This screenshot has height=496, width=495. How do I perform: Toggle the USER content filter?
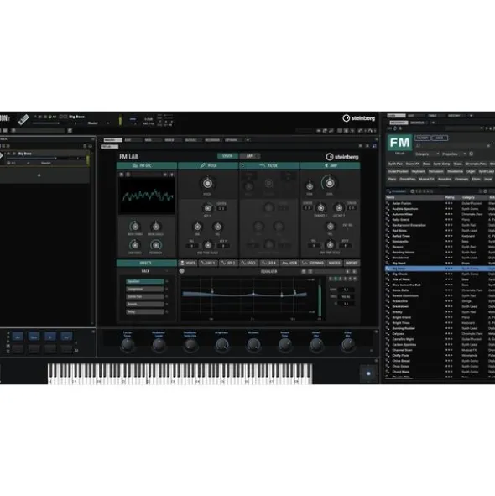coord(440,138)
